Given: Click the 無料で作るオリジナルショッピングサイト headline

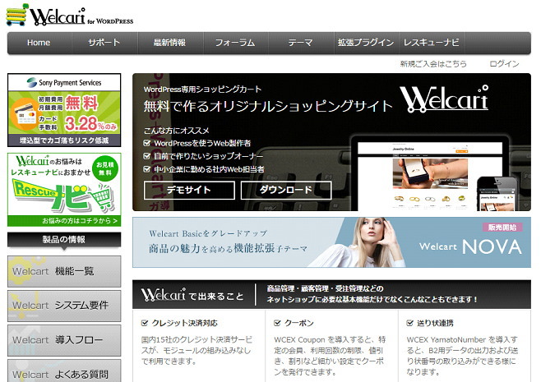Looking at the screenshot, I should (x=268, y=106).
